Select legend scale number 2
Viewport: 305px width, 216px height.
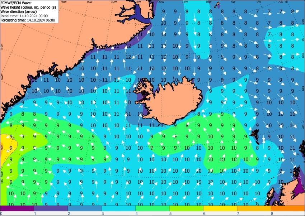point(69,213)
